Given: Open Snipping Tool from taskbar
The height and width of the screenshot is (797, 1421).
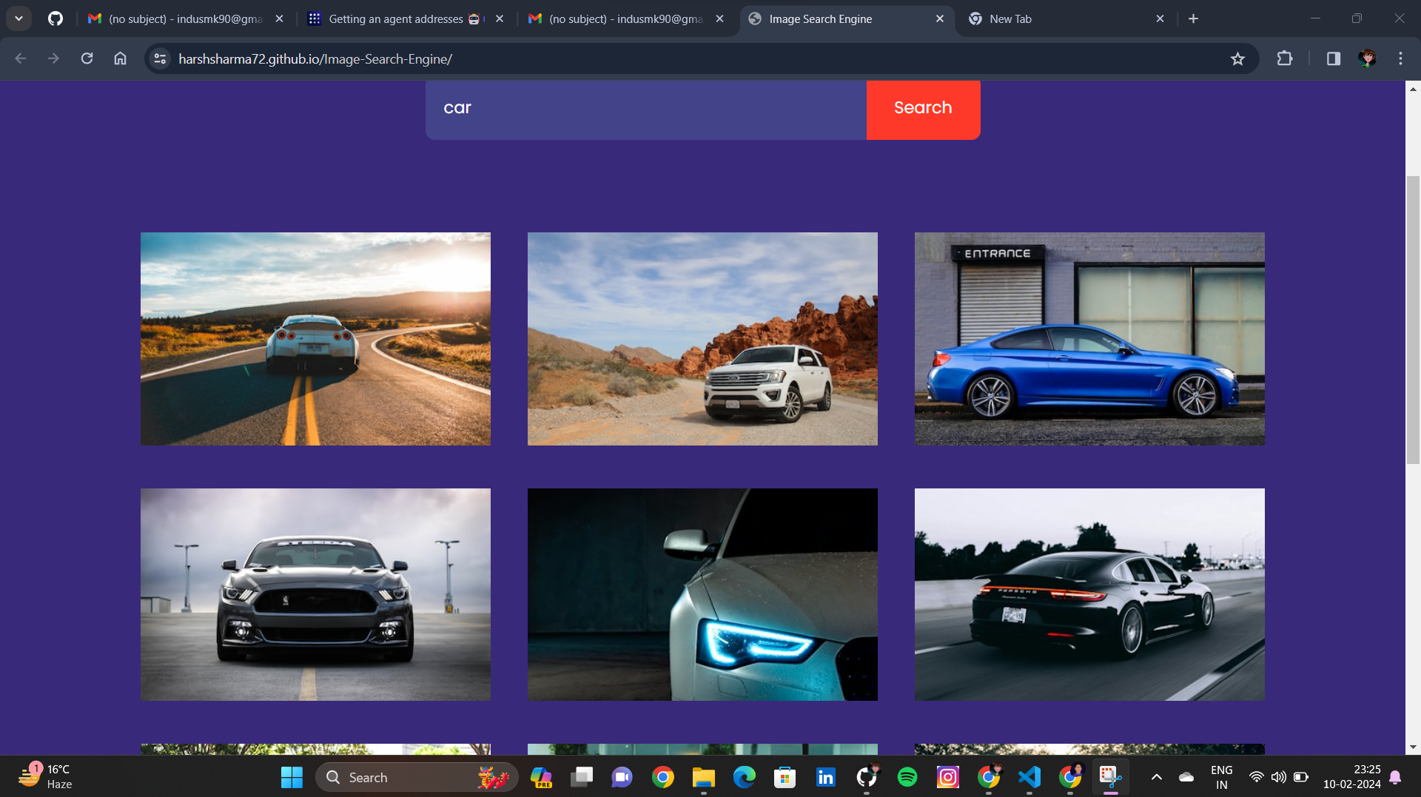Looking at the screenshot, I should [x=1110, y=777].
